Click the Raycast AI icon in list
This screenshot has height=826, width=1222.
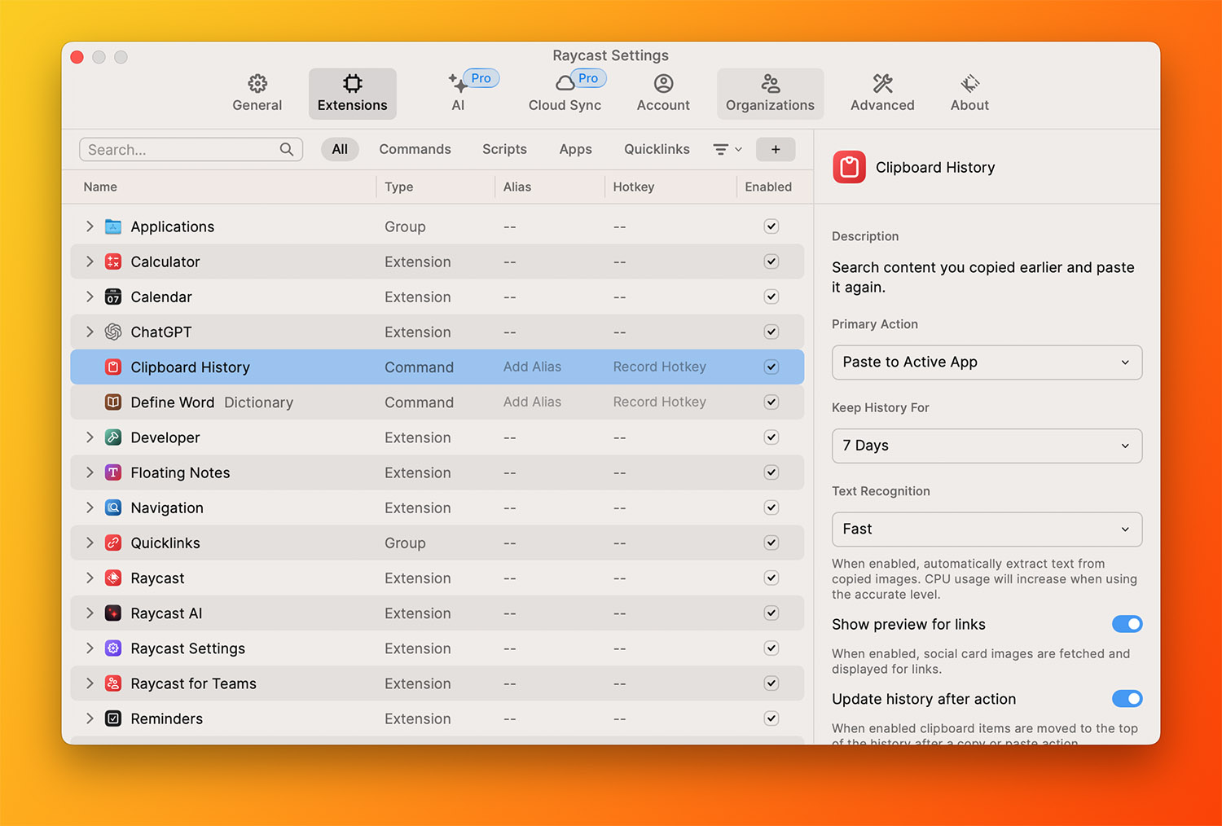pos(113,613)
